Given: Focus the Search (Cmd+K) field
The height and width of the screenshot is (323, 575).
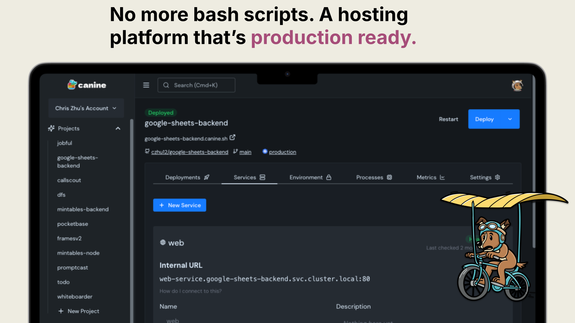Looking at the screenshot, I should pos(196,85).
